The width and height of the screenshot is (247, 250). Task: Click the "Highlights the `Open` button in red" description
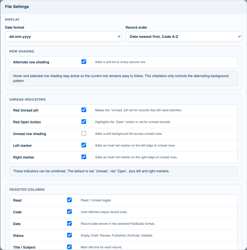(133, 122)
